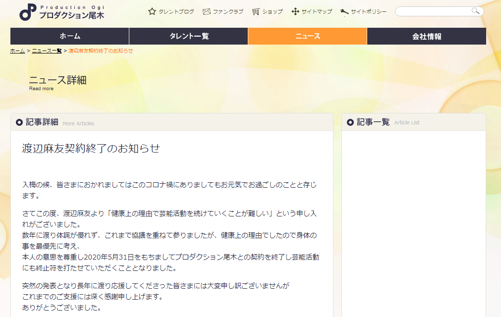Image resolution: width=501 pixels, height=317 pixels.
Task: Click the star icon beside タレントブログ
Action: pos(152,11)
